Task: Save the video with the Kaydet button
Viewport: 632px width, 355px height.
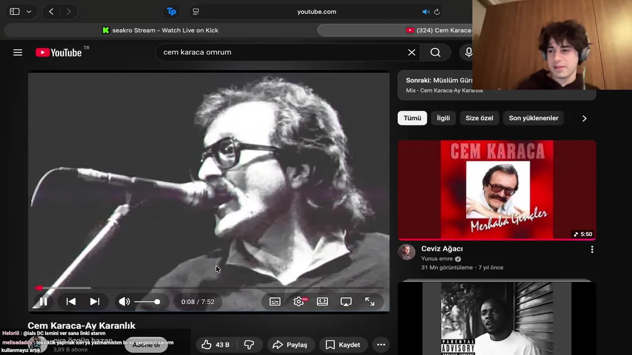Action: (x=343, y=345)
